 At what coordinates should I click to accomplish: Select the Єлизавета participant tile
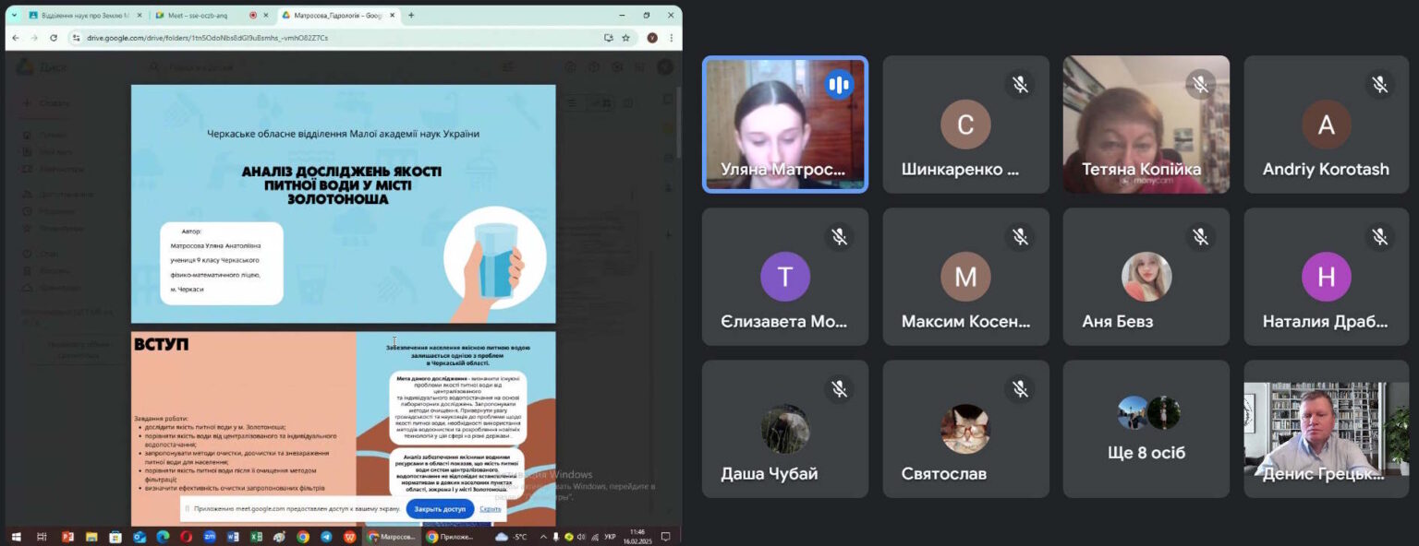tap(784, 277)
